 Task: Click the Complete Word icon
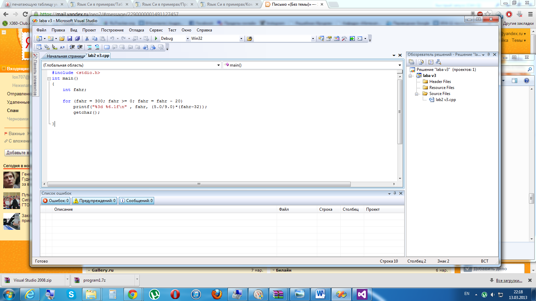(x=62, y=47)
